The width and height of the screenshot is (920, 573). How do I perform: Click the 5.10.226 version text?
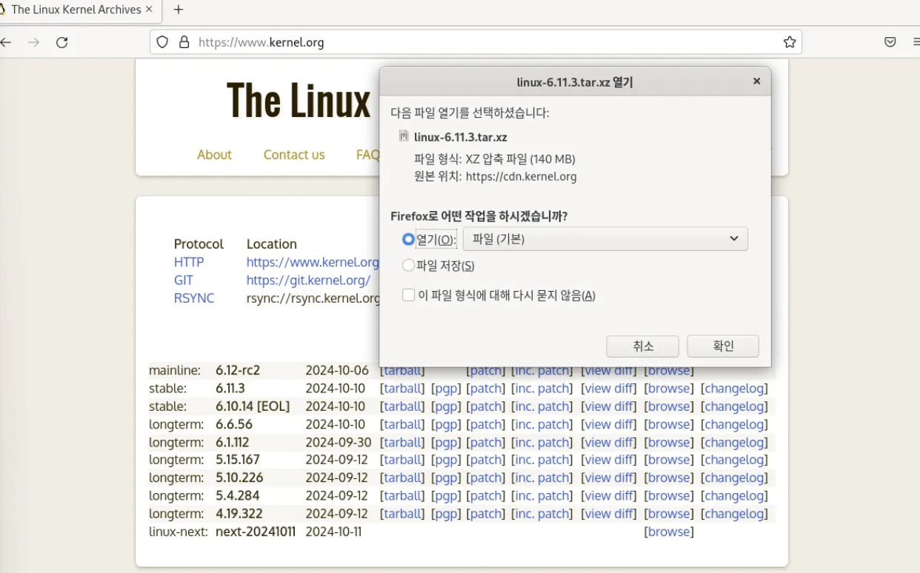point(239,477)
